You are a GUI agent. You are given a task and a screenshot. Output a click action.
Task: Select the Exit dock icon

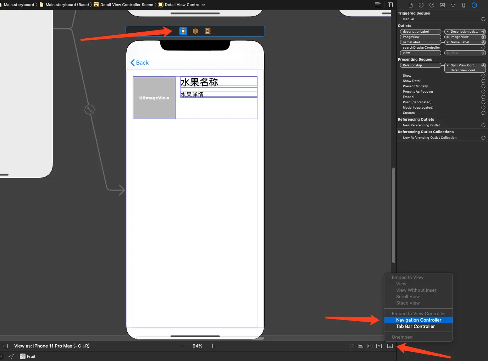208,31
